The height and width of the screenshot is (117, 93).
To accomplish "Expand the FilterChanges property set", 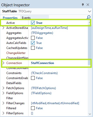I will pos(3,103).
